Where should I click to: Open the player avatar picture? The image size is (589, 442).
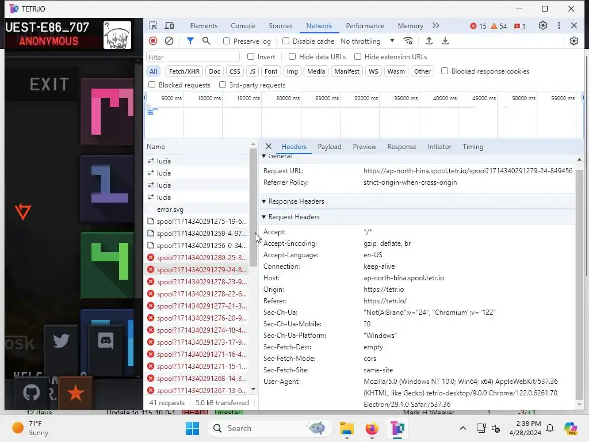[117, 35]
